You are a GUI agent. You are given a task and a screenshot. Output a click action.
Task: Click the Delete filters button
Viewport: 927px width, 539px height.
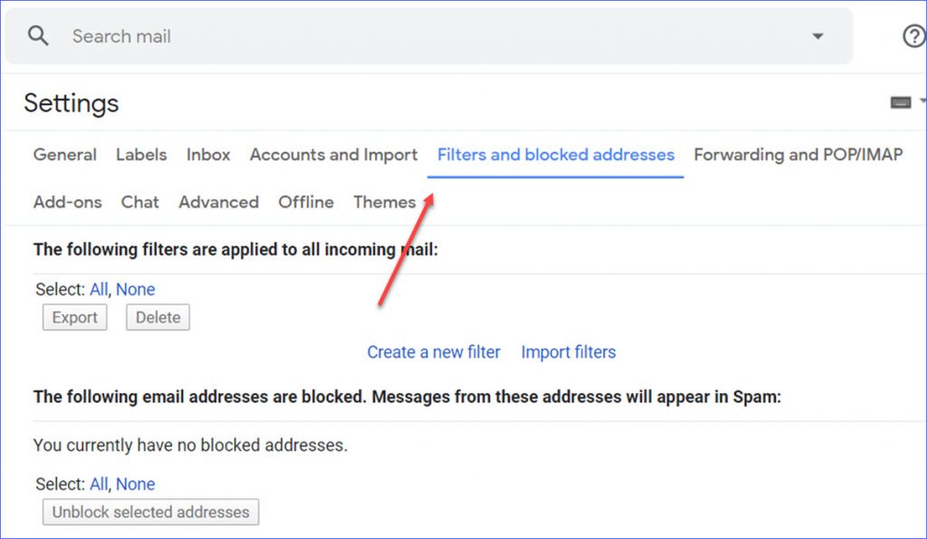tap(158, 317)
